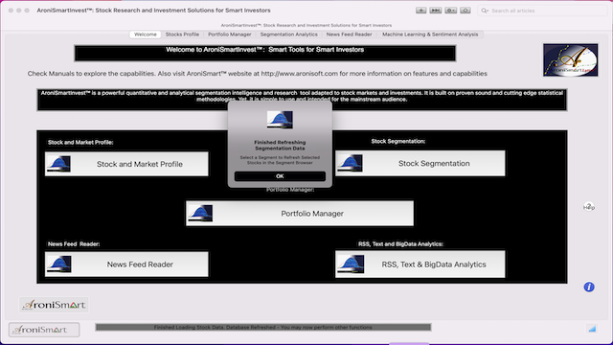Select Machine Learning & Sentiment Analysis tab
Viewport: 613px width, 345px height.
coord(430,34)
